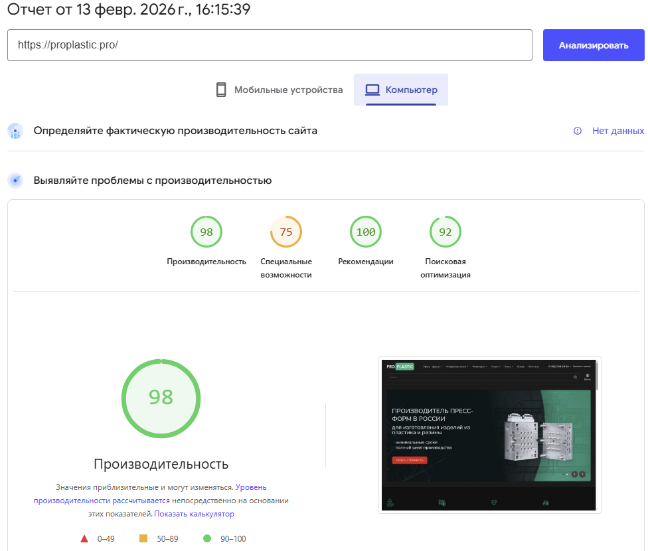Click the green shield icon in the preview footer
This screenshot has height=551, width=648.
[493, 503]
